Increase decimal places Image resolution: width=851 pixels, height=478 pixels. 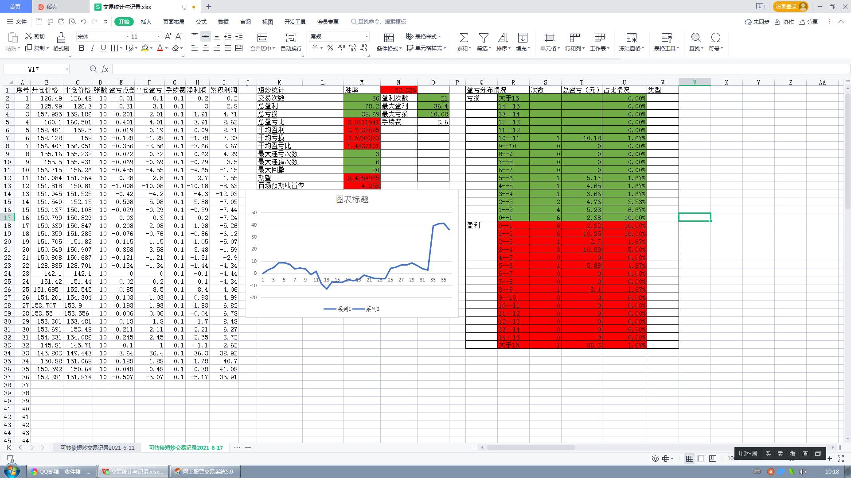[x=352, y=48]
